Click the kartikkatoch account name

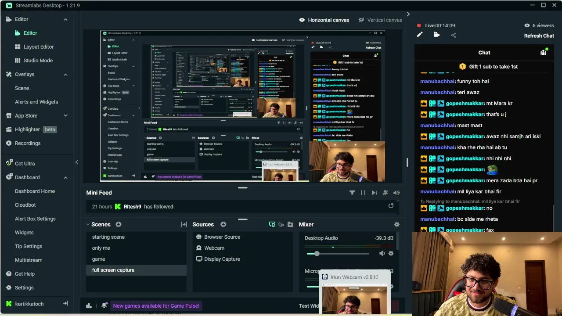point(29,304)
